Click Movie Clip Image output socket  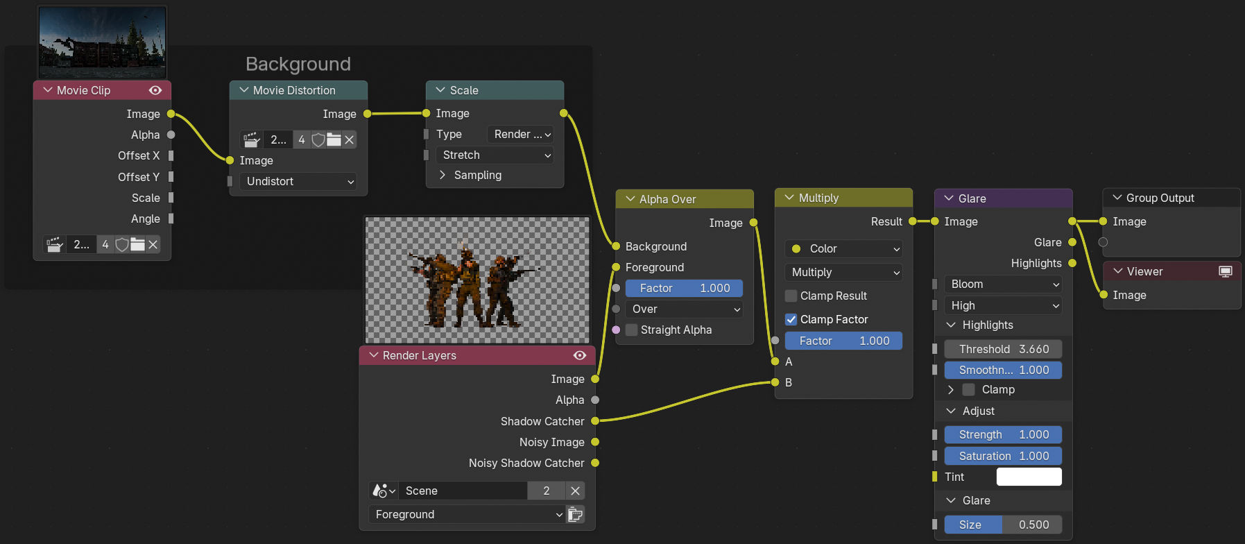pyautogui.click(x=171, y=114)
